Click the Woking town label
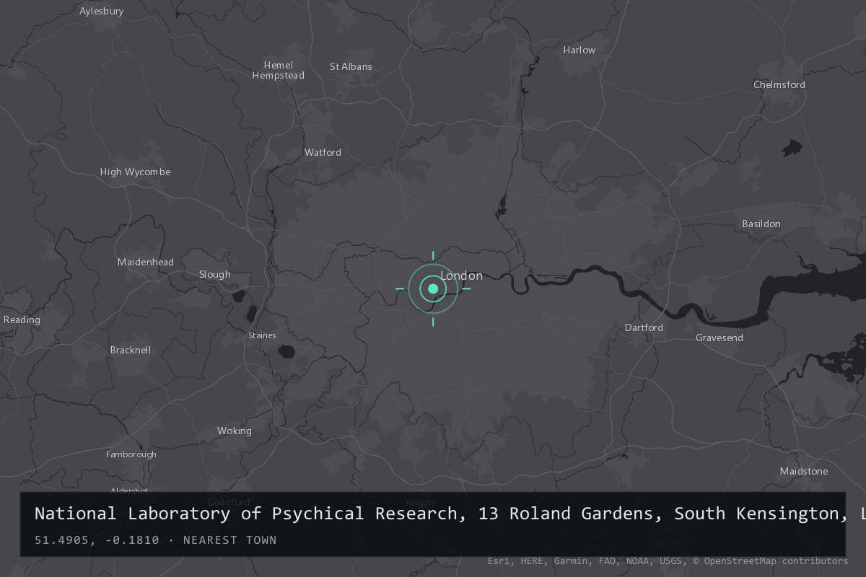This screenshot has height=577, width=866. [235, 431]
